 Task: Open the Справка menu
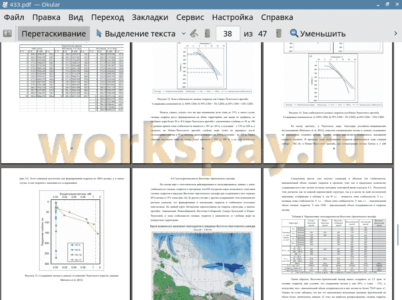click(x=277, y=17)
